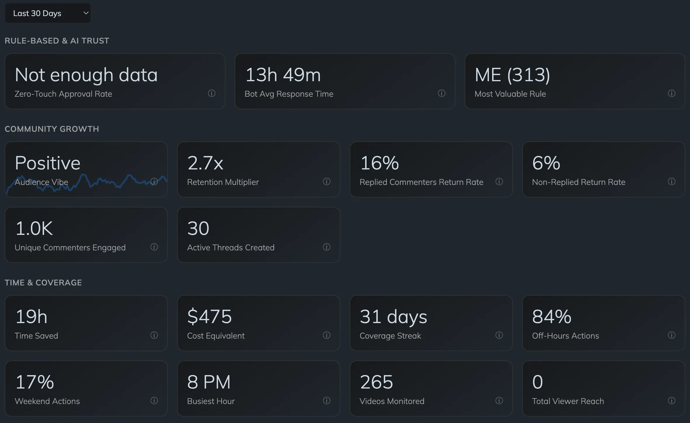
Task: View info for Time Saved metric
Action: coord(154,335)
